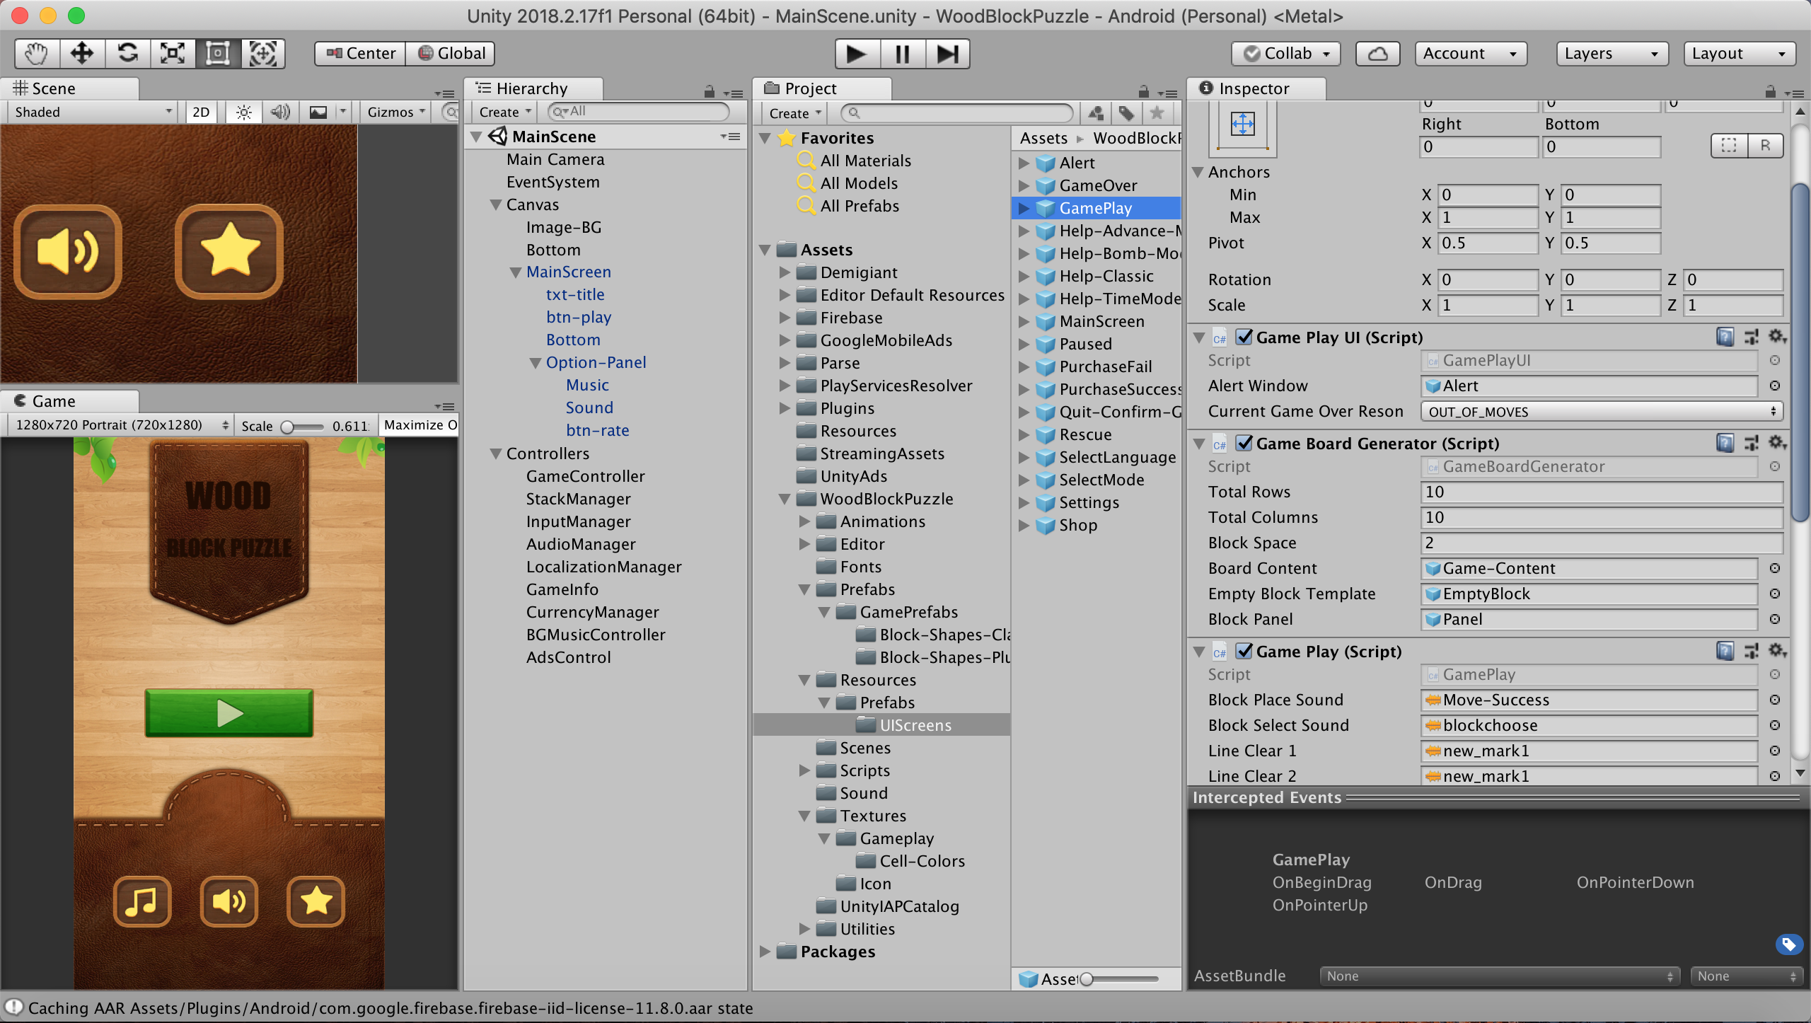
Task: Collapse the Option-Panel hierarchy item
Action: [536, 362]
